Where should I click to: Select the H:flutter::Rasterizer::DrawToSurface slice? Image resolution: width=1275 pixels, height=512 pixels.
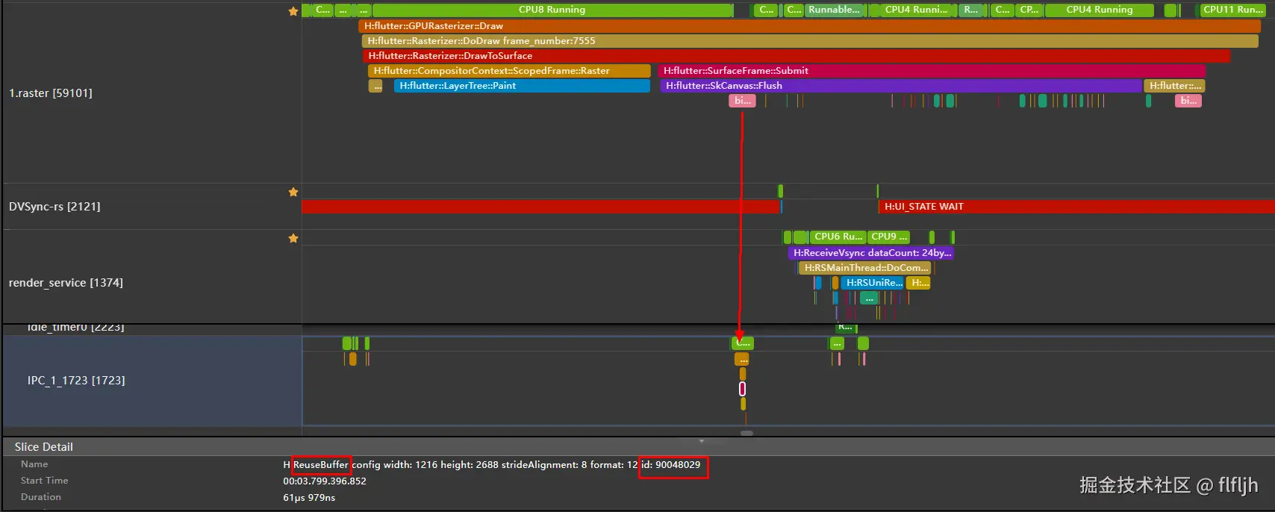tap(797, 56)
